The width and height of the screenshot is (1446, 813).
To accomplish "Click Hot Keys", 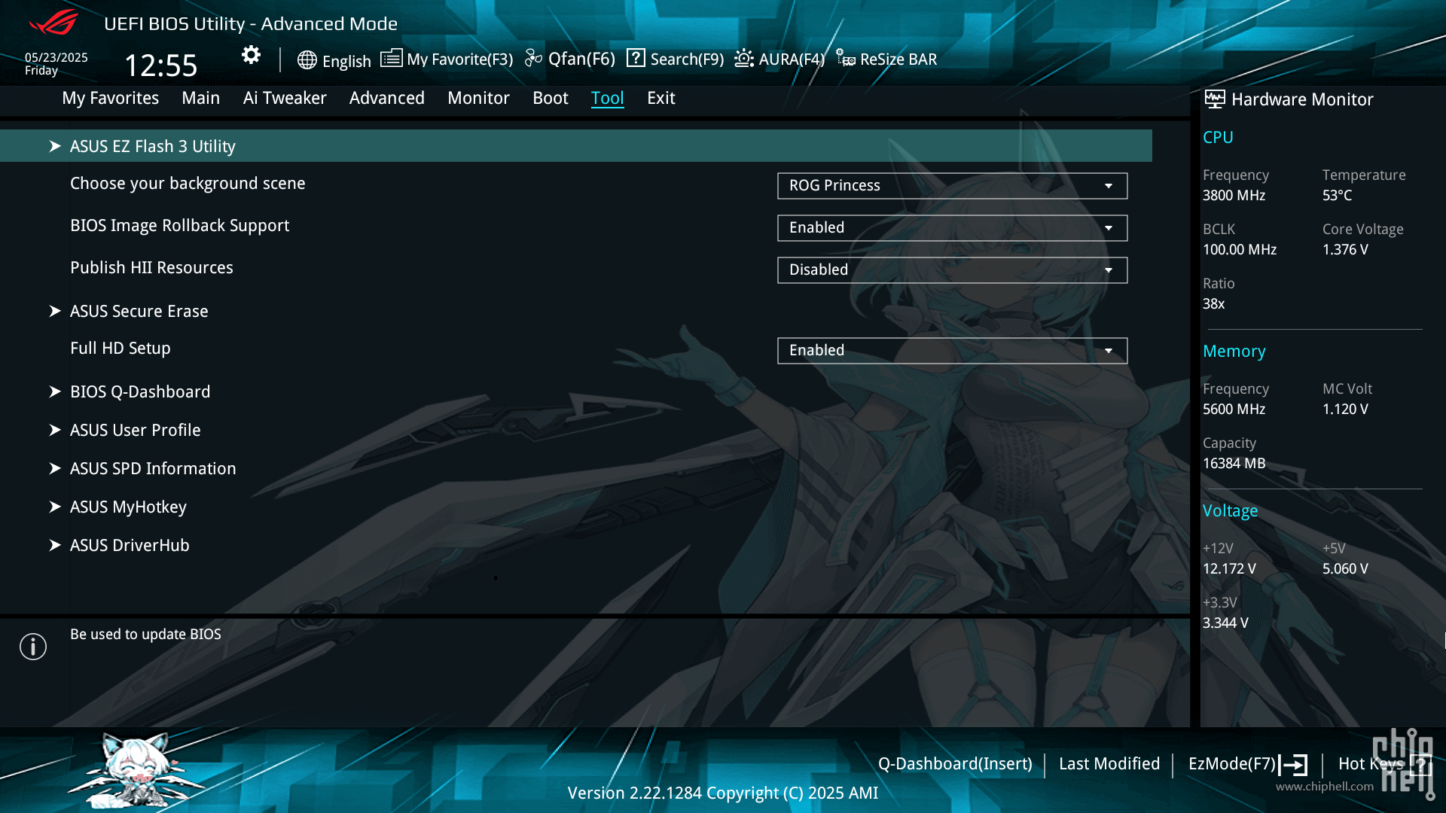I will (1371, 763).
